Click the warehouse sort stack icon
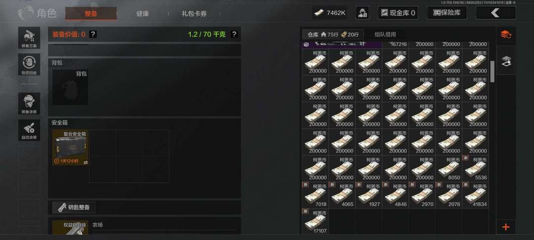This screenshot has height=240, width=534. 506,35
